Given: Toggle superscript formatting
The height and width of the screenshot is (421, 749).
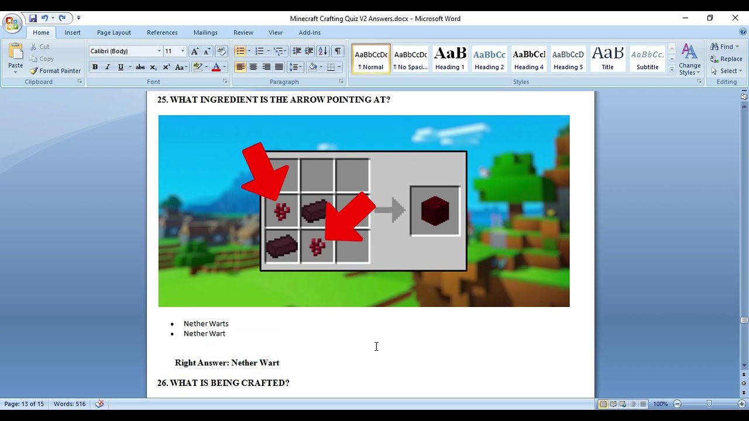Looking at the screenshot, I should pos(166,67).
